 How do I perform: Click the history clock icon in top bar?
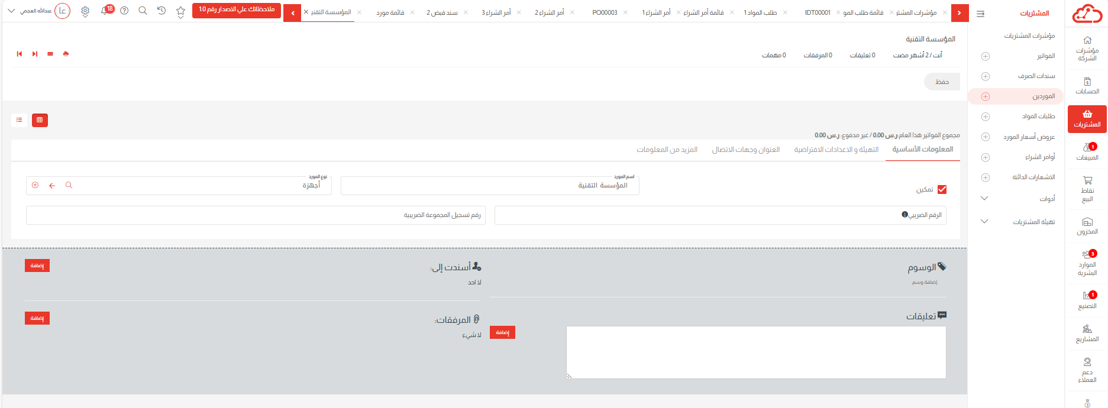click(161, 11)
